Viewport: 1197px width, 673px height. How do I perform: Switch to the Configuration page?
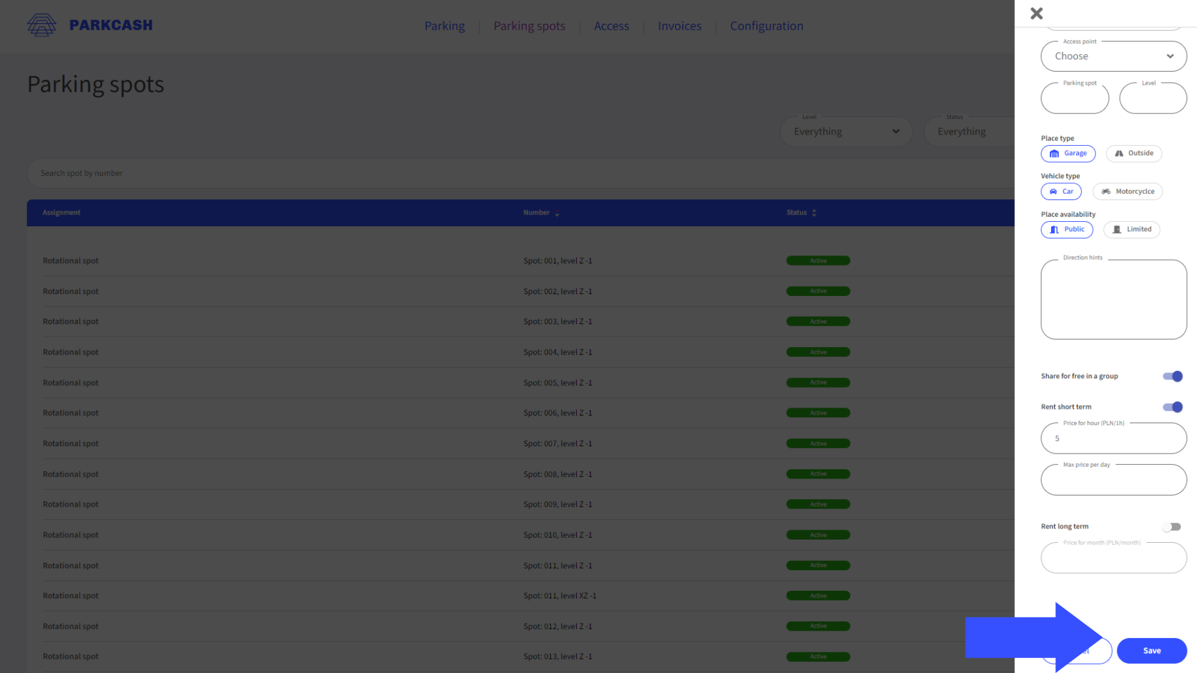(766, 26)
